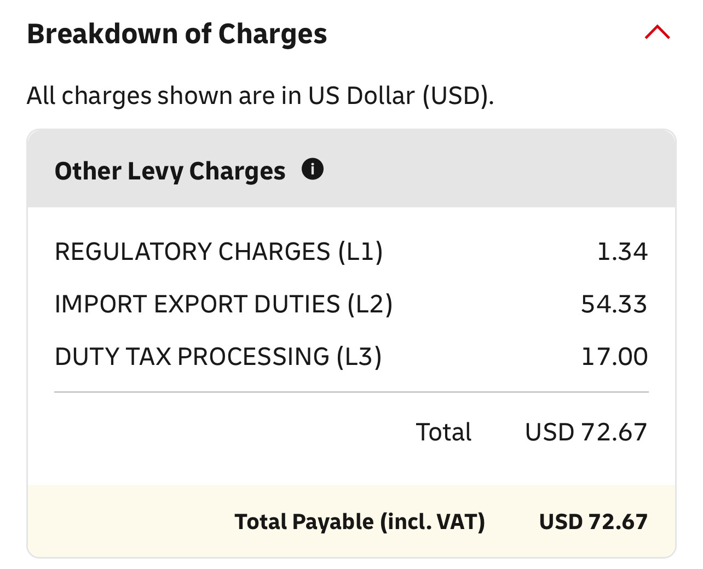Collapse the Breakdown of Charges section
The image size is (703, 569).
click(x=657, y=33)
